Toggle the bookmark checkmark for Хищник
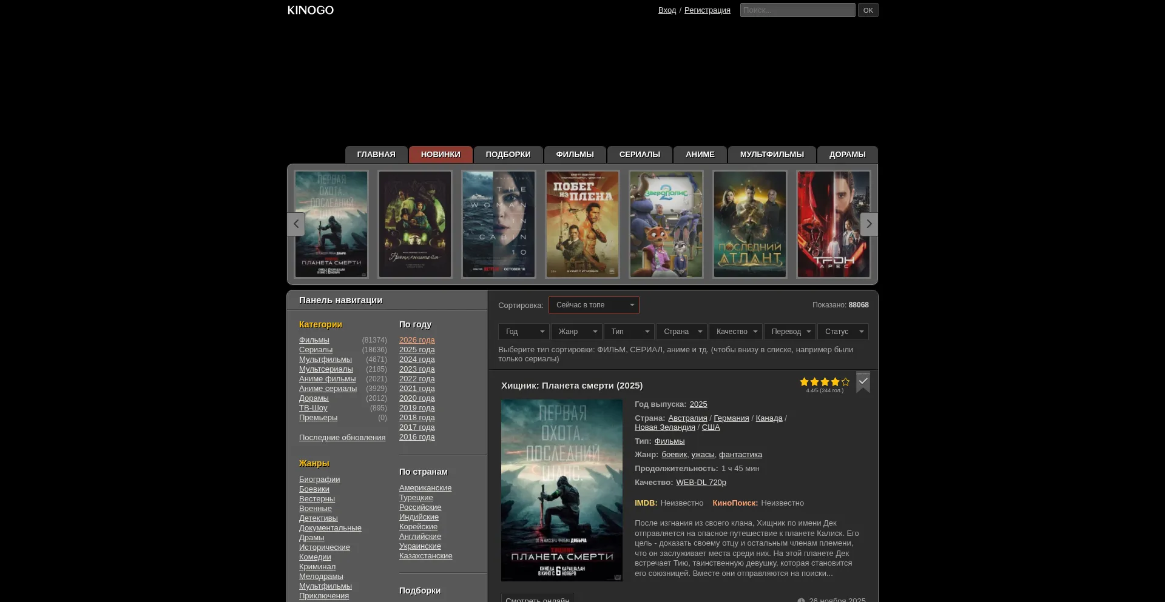Screen dimensions: 1165x602 click(863, 382)
